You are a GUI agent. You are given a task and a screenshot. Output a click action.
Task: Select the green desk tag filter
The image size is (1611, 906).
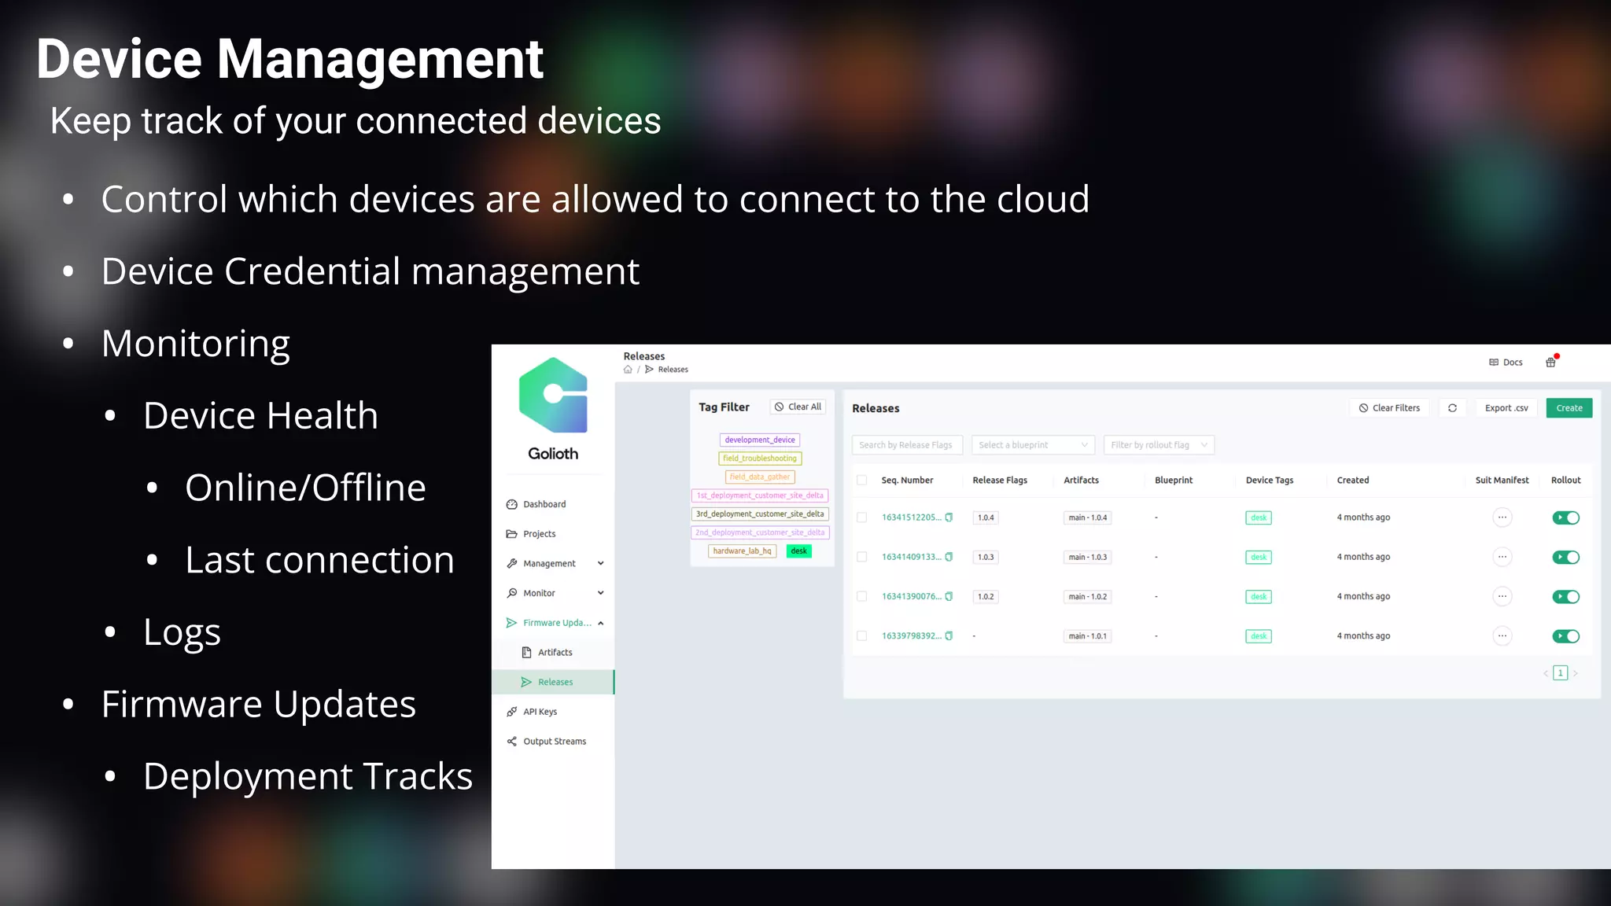pyautogui.click(x=799, y=551)
